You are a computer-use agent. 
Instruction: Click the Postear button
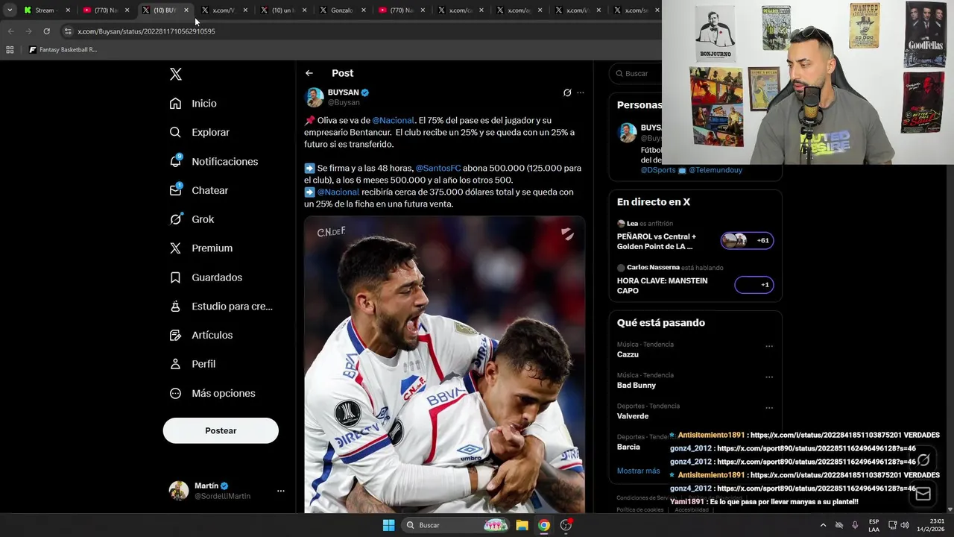[x=221, y=430]
